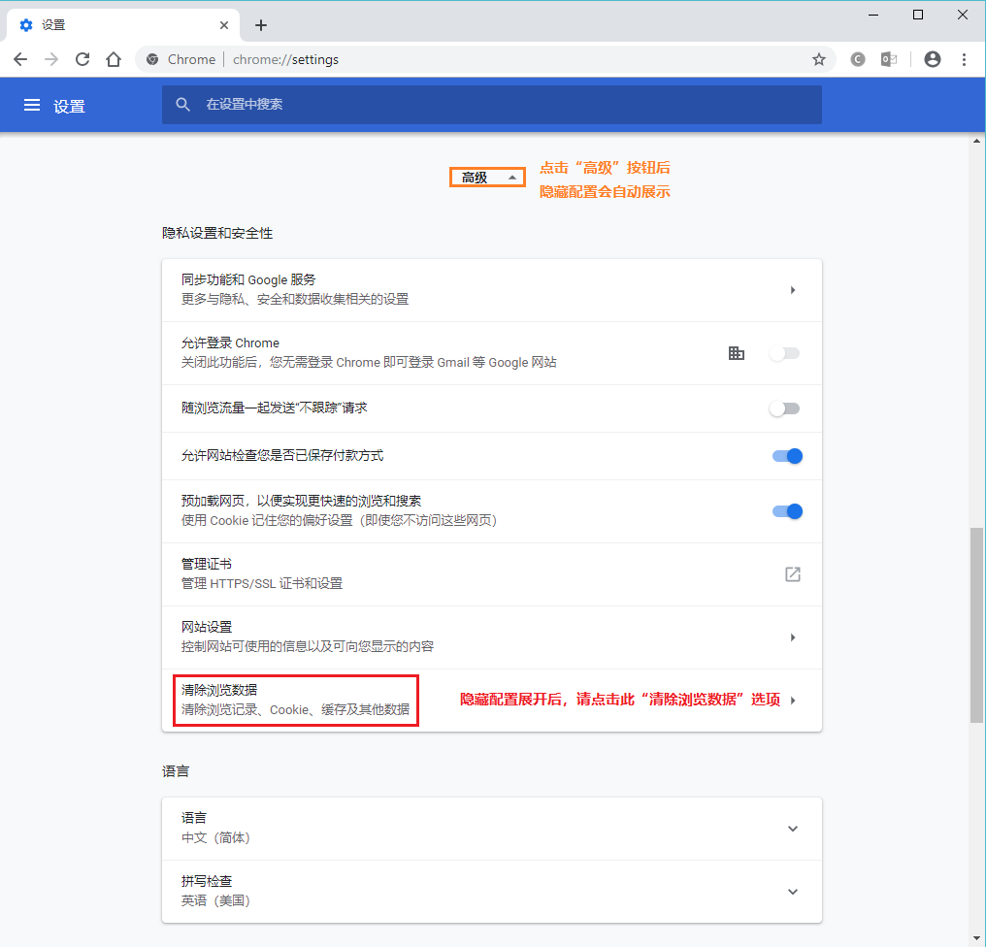Click the vertical scrollbar thumb
The width and height of the screenshot is (986, 947).
click(976, 625)
